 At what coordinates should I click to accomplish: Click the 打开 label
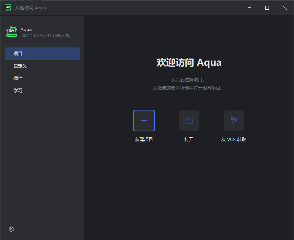pyautogui.click(x=189, y=139)
